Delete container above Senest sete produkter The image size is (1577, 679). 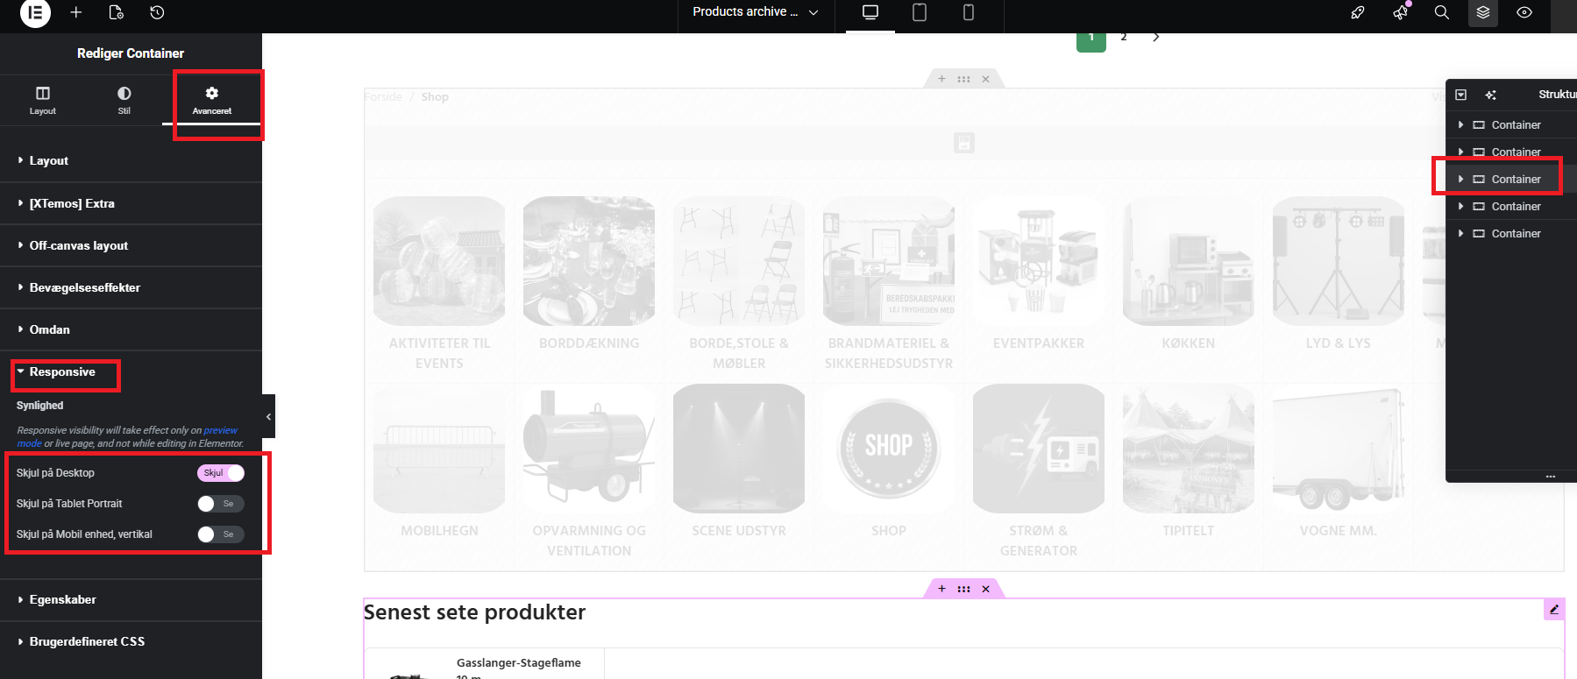point(985,589)
